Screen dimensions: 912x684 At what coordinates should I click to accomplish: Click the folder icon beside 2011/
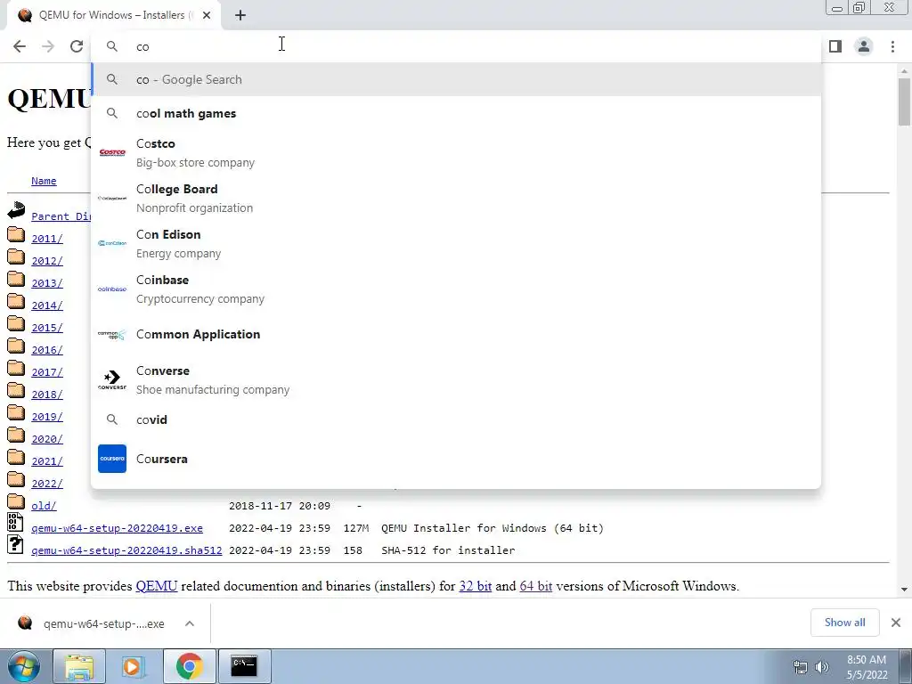(16, 235)
